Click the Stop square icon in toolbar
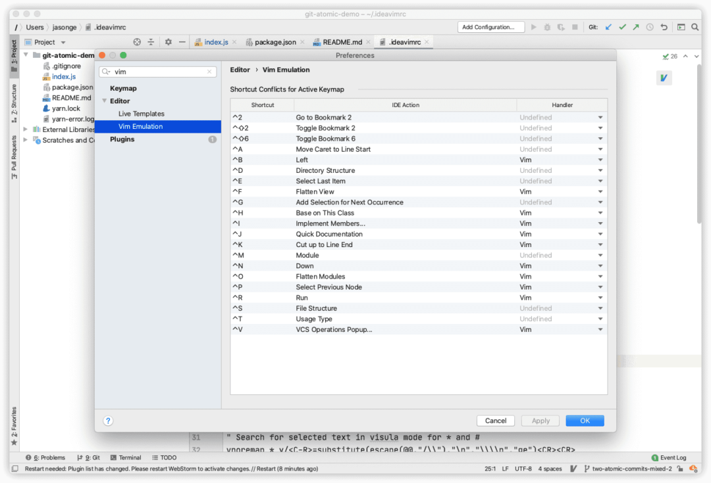 click(575, 27)
